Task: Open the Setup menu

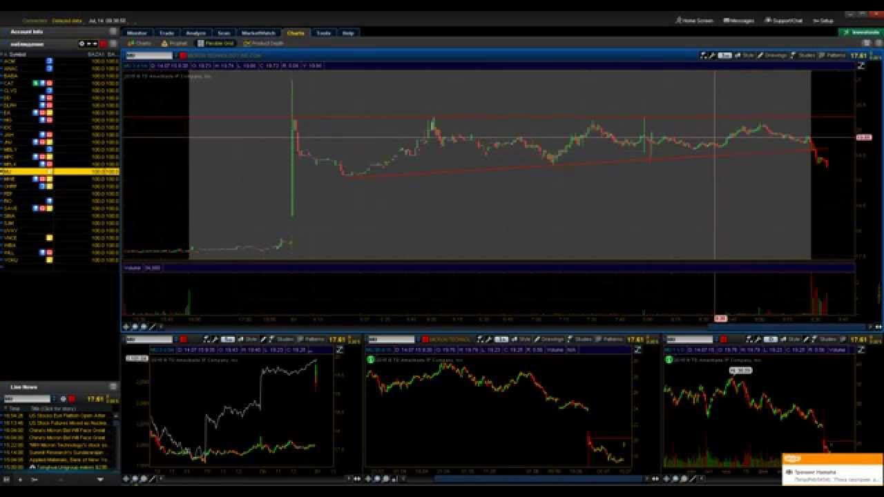Action: pyautogui.click(x=823, y=21)
